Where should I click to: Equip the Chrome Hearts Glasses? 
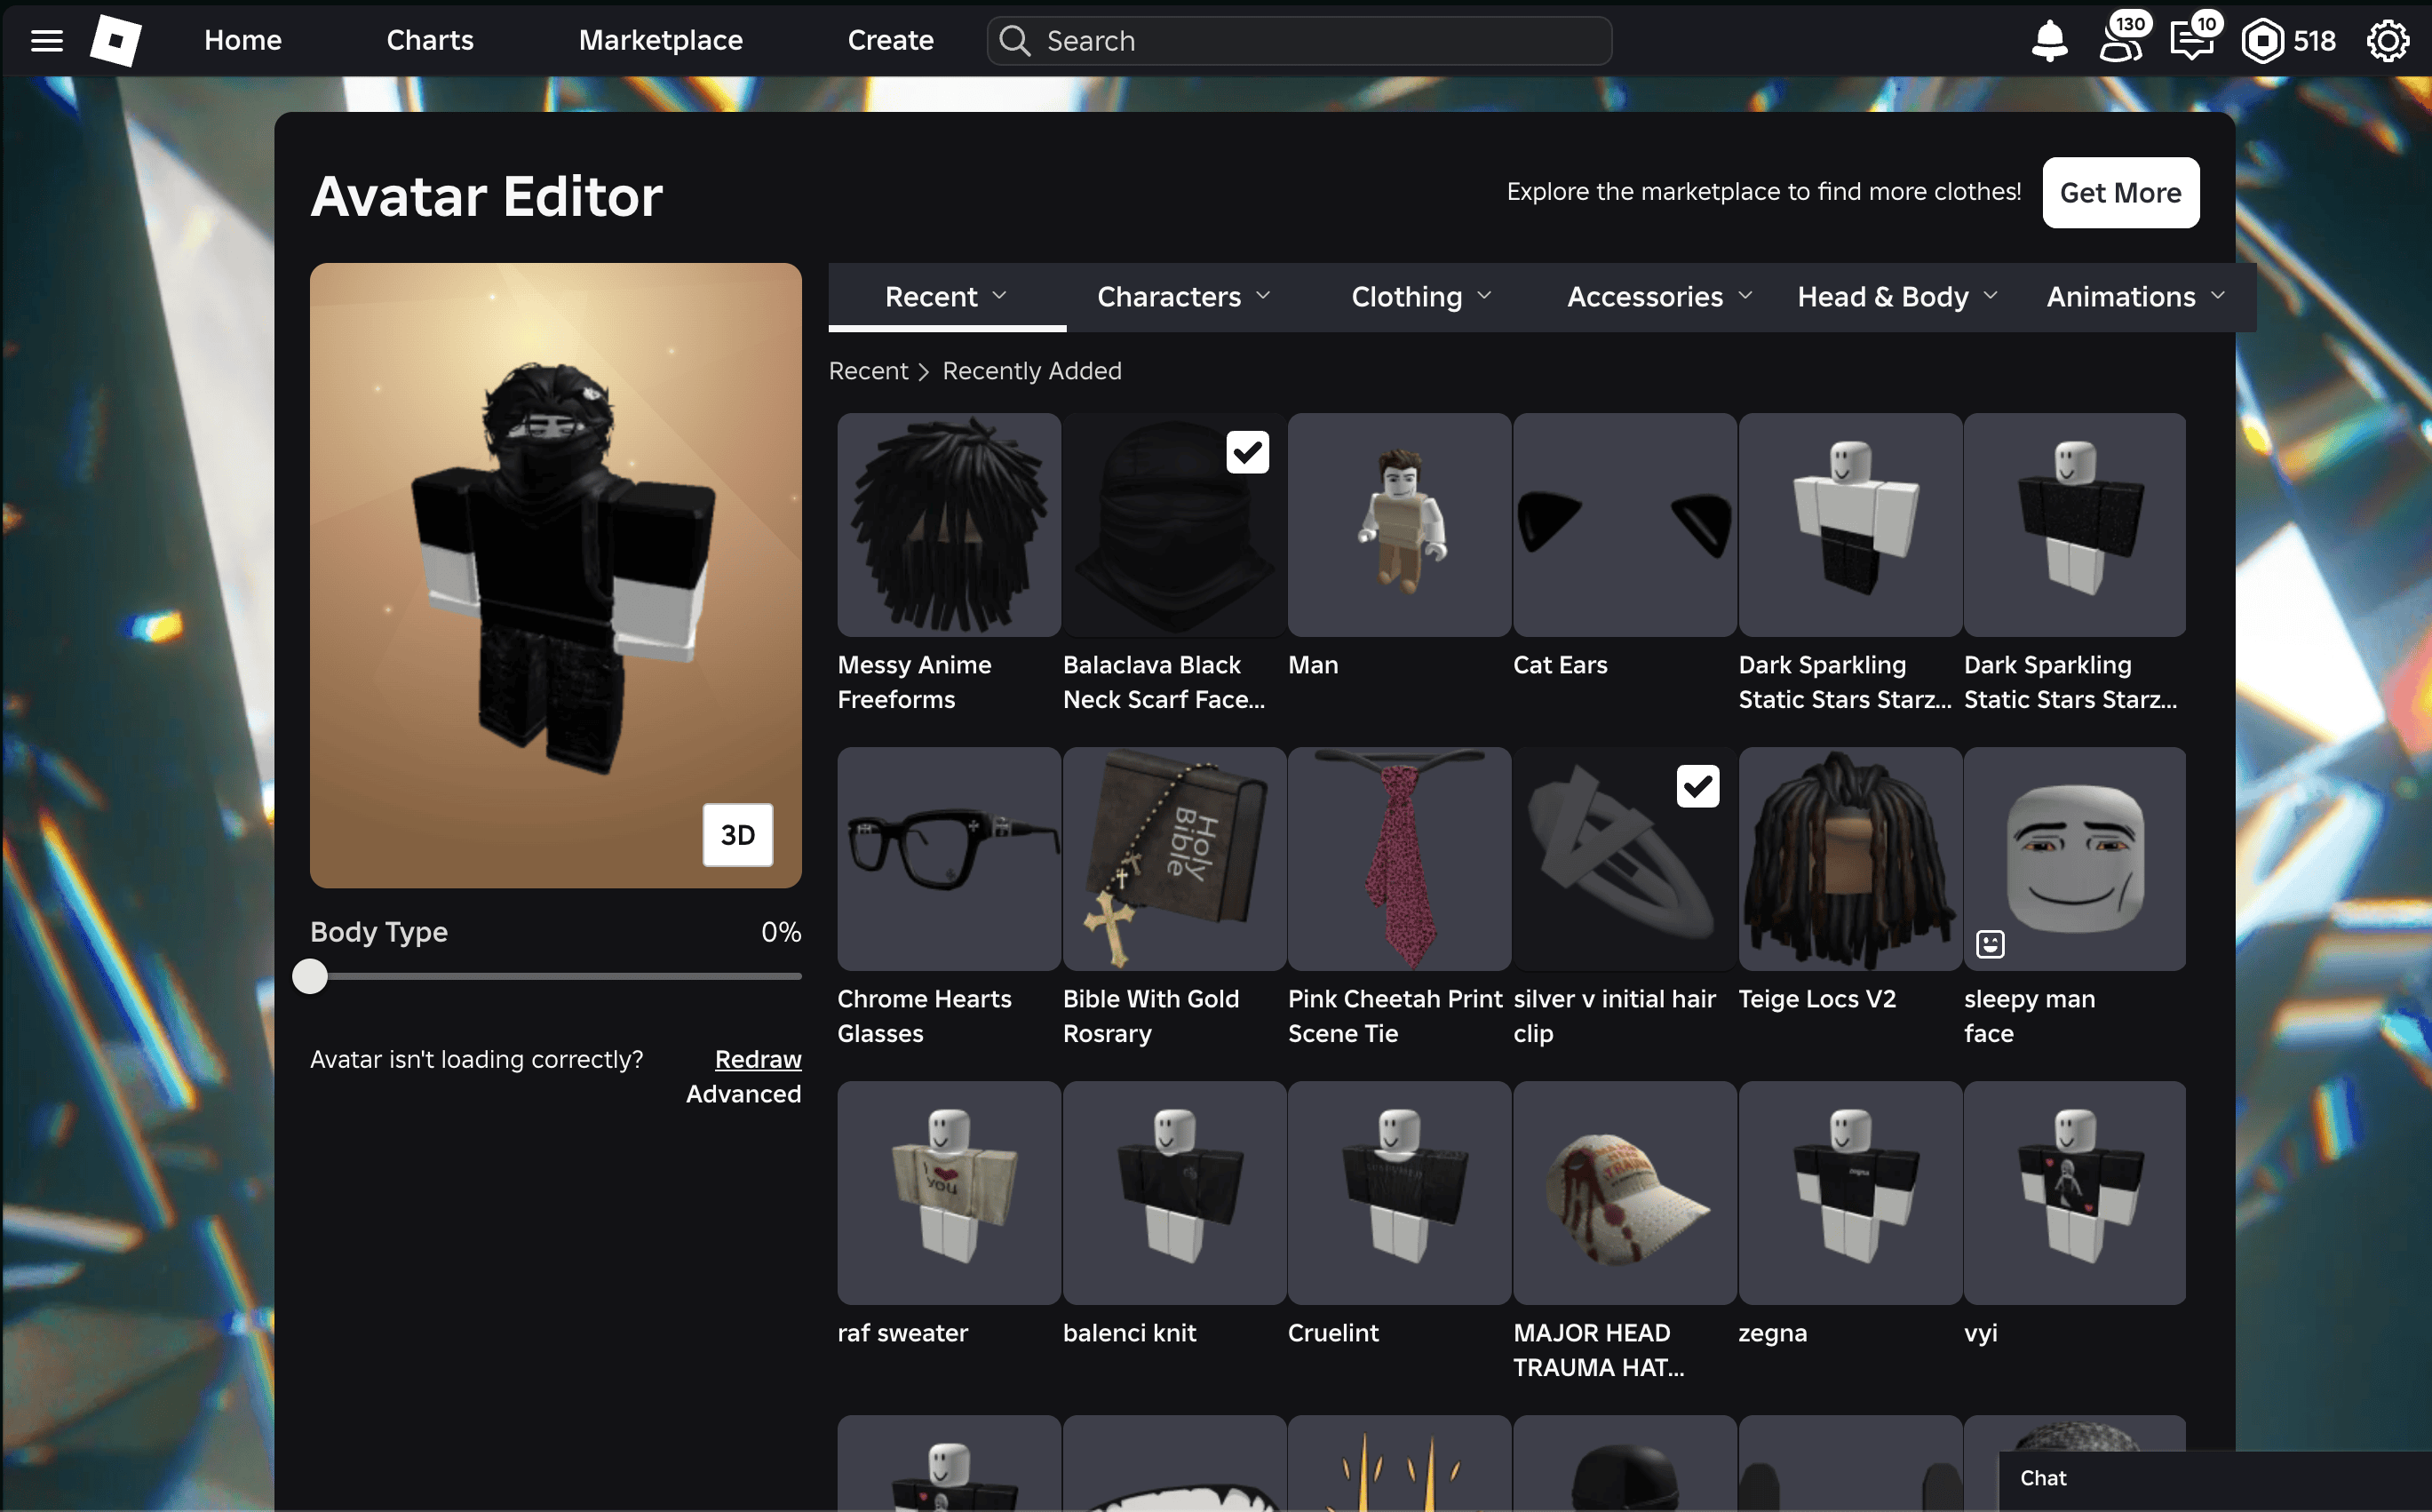tap(949, 859)
